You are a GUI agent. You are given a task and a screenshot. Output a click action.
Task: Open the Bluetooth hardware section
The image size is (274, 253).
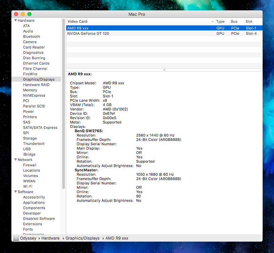(x=31, y=36)
